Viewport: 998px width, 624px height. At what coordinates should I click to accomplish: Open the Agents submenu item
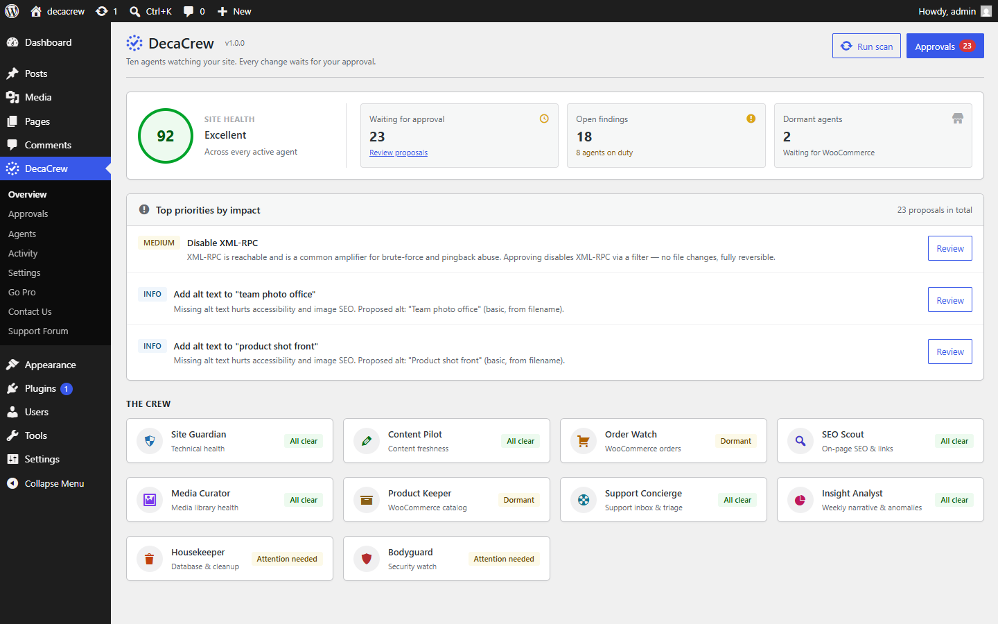tap(55, 234)
